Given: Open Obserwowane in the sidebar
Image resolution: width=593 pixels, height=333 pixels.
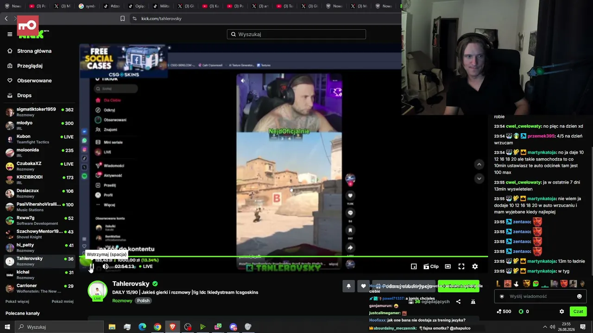Looking at the screenshot, I should point(34,80).
